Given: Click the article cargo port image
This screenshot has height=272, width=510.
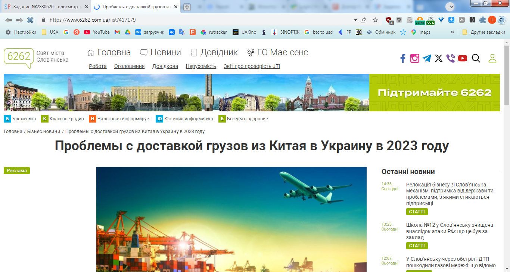Looking at the screenshot, I should 231,219.
